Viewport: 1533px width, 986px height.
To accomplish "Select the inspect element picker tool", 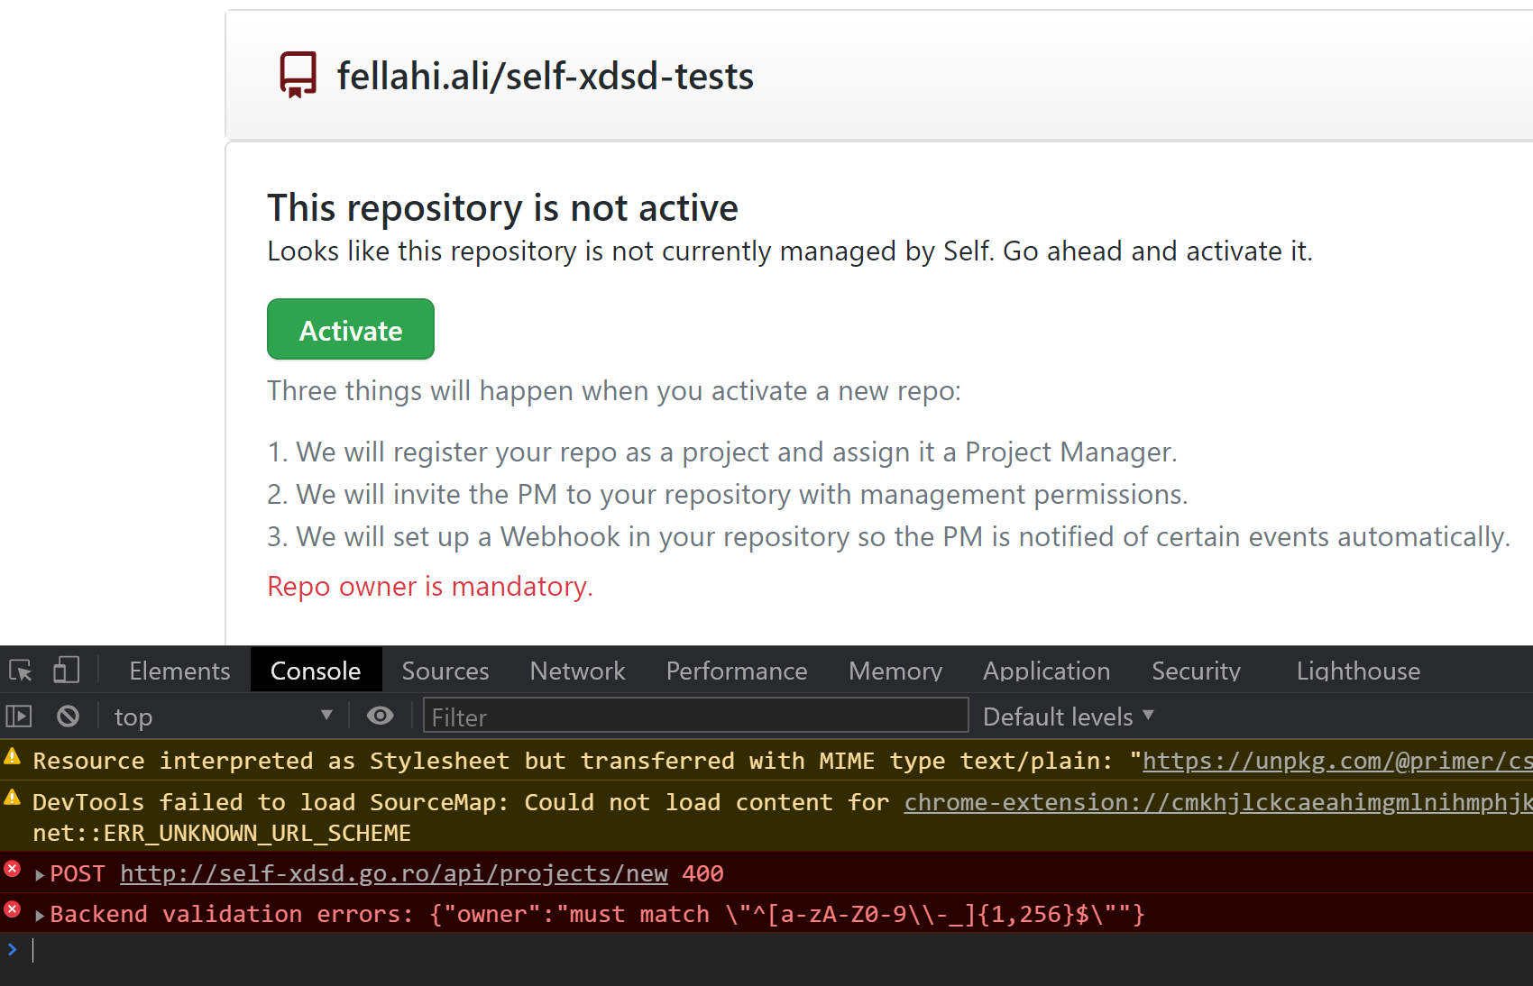I will (19, 670).
